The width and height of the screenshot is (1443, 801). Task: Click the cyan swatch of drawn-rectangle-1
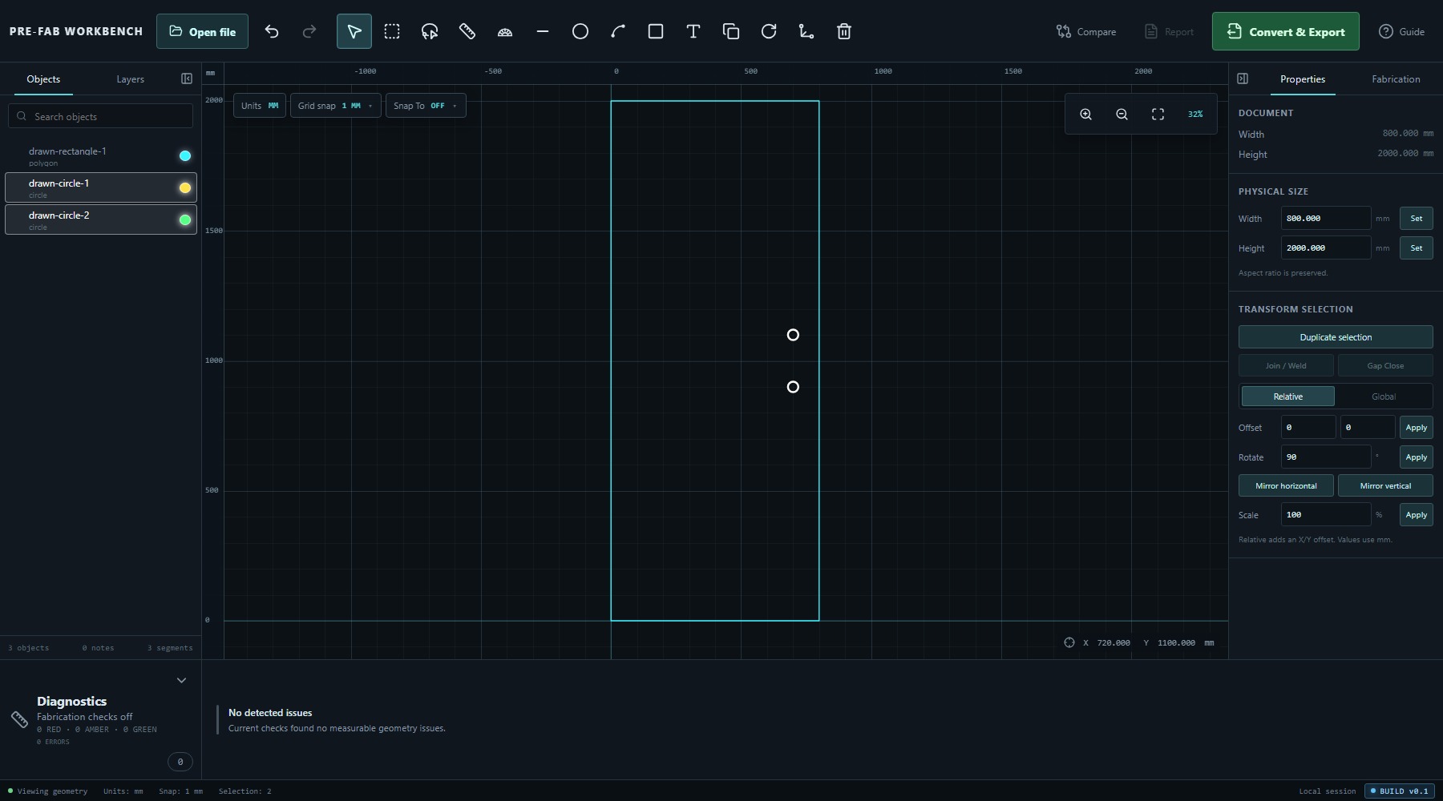coord(185,156)
